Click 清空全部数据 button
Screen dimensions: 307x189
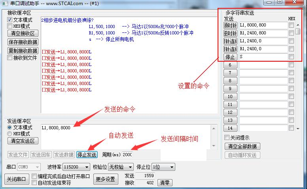point(243,146)
